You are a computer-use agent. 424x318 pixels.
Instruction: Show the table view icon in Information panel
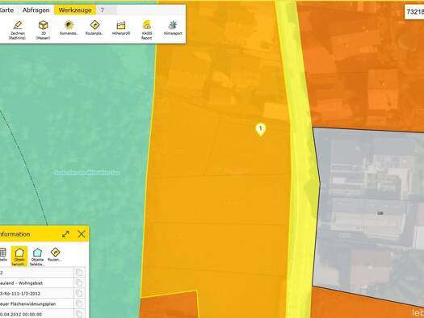(x=2, y=254)
